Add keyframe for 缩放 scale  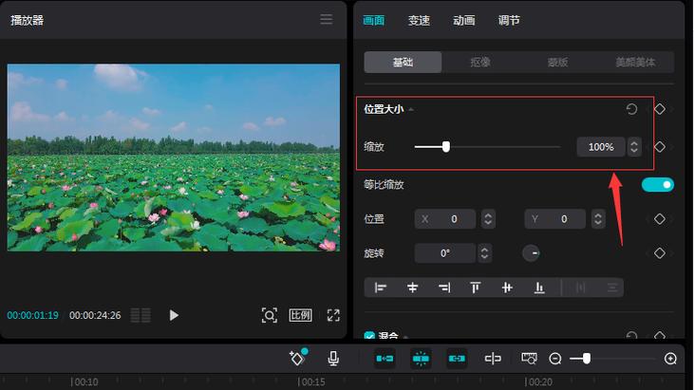tap(660, 147)
